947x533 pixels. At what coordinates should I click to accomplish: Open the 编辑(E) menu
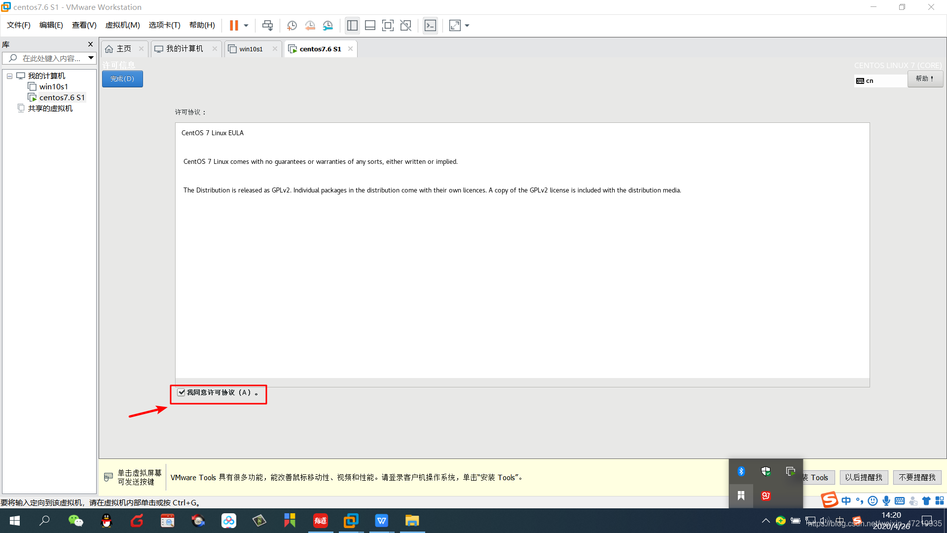[51, 25]
